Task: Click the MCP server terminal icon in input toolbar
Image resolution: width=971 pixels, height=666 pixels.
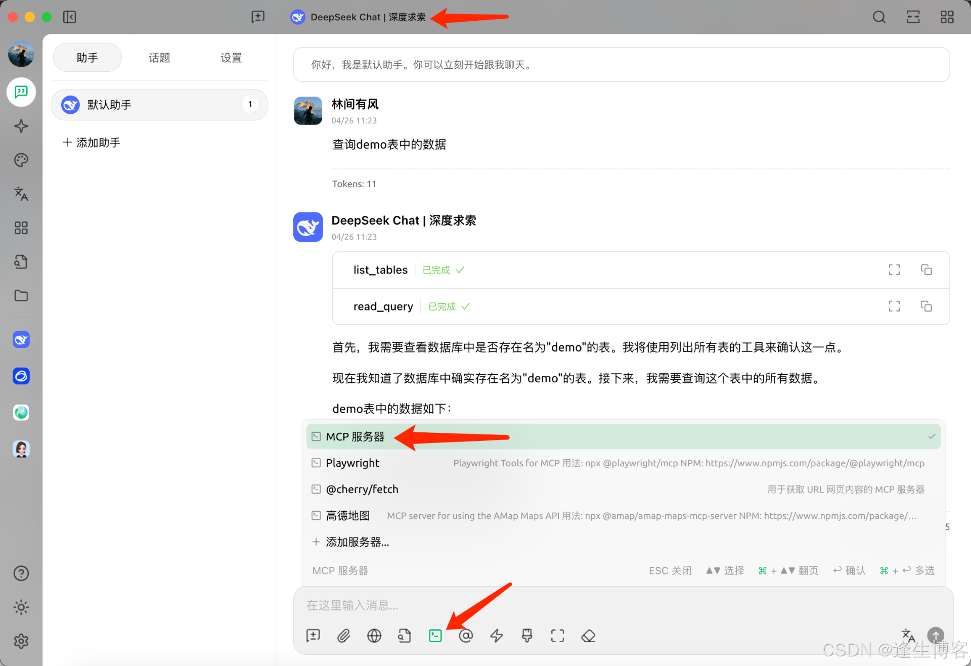Action: (x=435, y=636)
